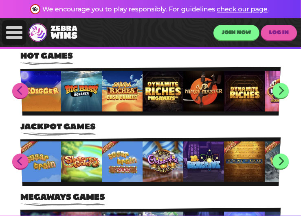301x216 pixels.
Task: Open Big Bass Bonanza game
Action: tap(81, 91)
